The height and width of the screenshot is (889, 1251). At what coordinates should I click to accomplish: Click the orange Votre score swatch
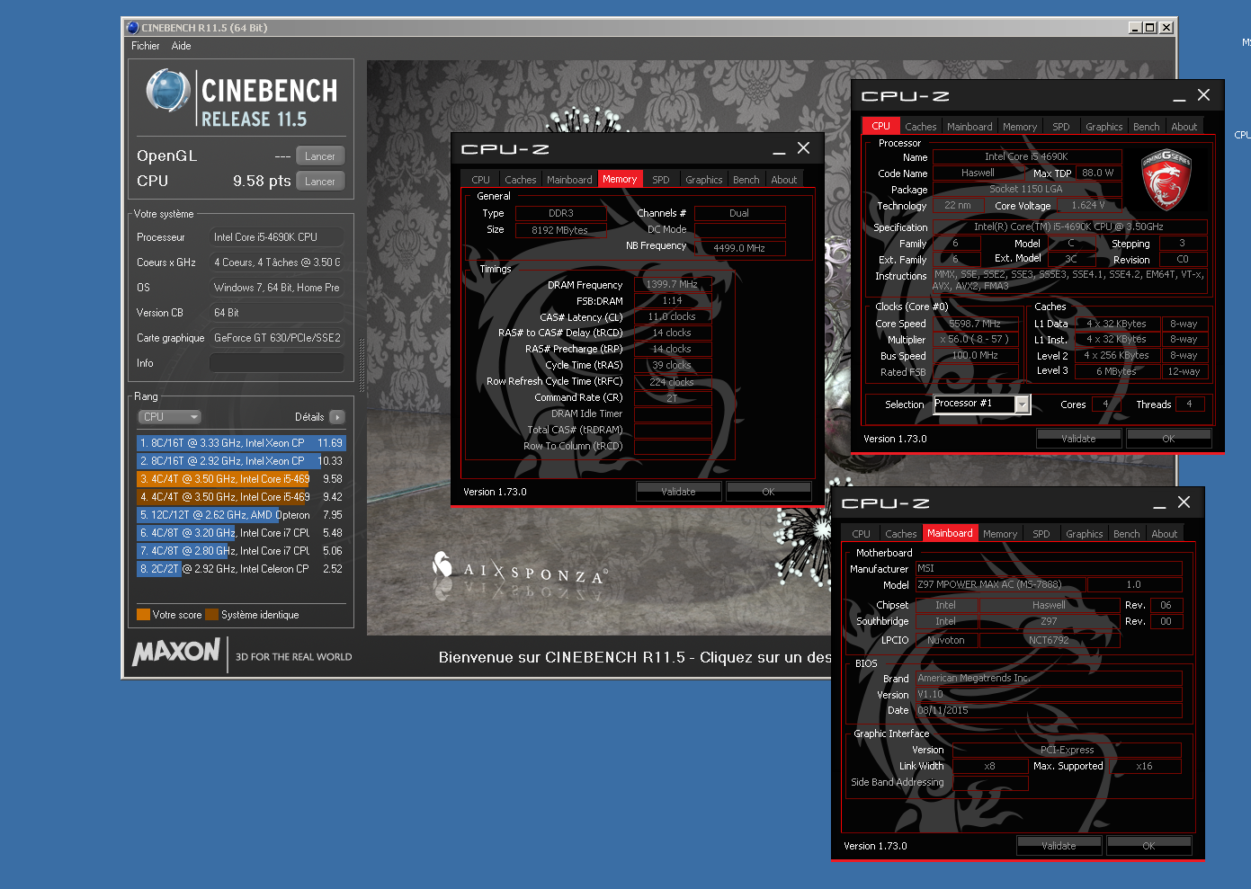[143, 615]
